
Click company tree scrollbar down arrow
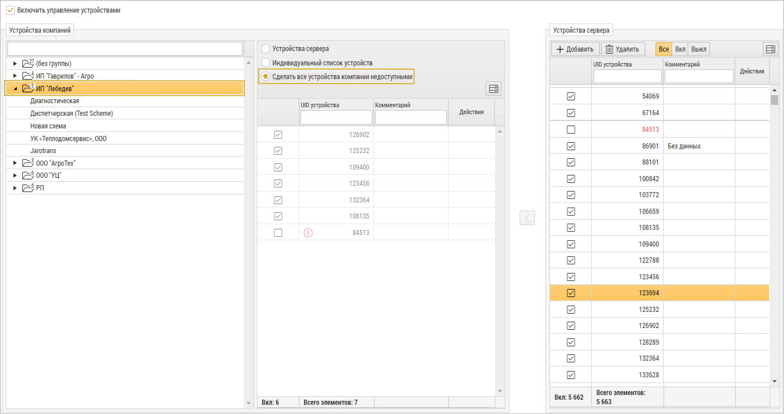click(x=248, y=404)
